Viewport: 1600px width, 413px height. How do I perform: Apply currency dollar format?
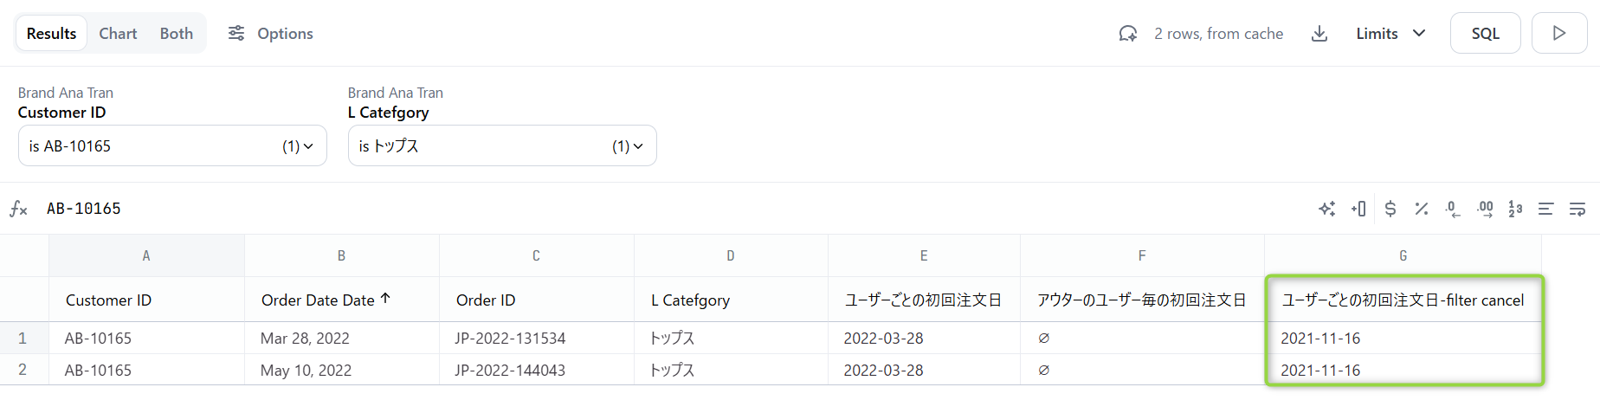point(1390,209)
